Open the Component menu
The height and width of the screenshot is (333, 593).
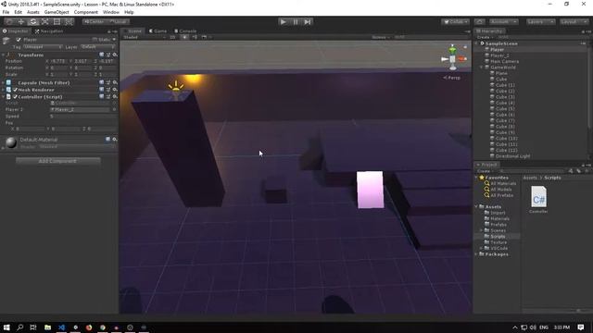click(86, 12)
